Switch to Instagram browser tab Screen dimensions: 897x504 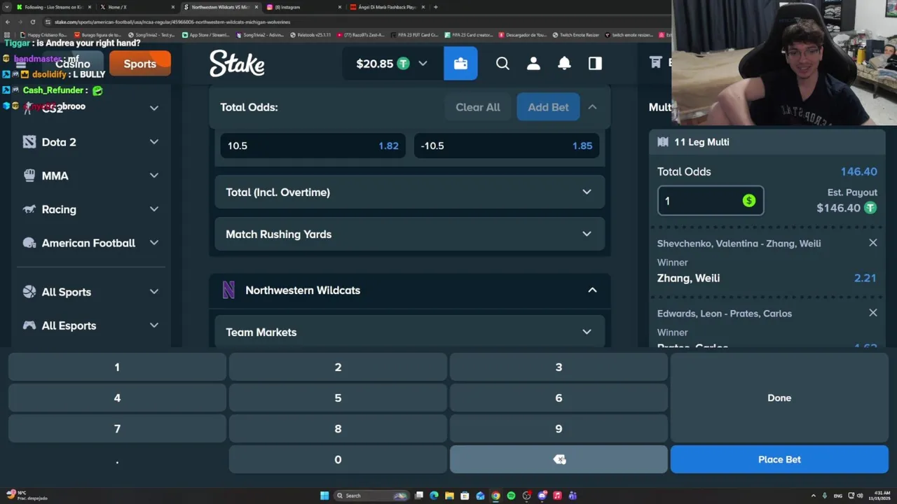[303, 7]
